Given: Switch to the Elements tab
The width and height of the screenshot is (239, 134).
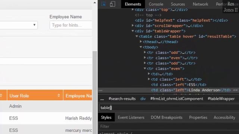Looking at the screenshot, I should [x=133, y=4].
